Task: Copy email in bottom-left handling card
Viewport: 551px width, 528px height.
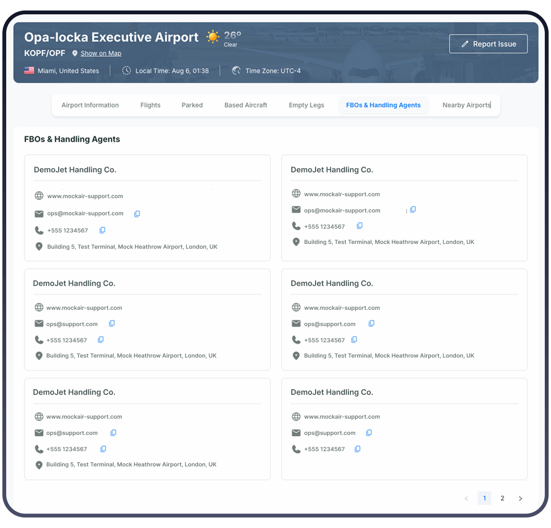Action: [x=113, y=433]
